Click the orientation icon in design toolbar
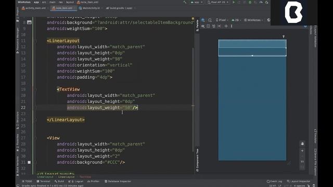Screen dimensions: 333x187 (210, 20)
